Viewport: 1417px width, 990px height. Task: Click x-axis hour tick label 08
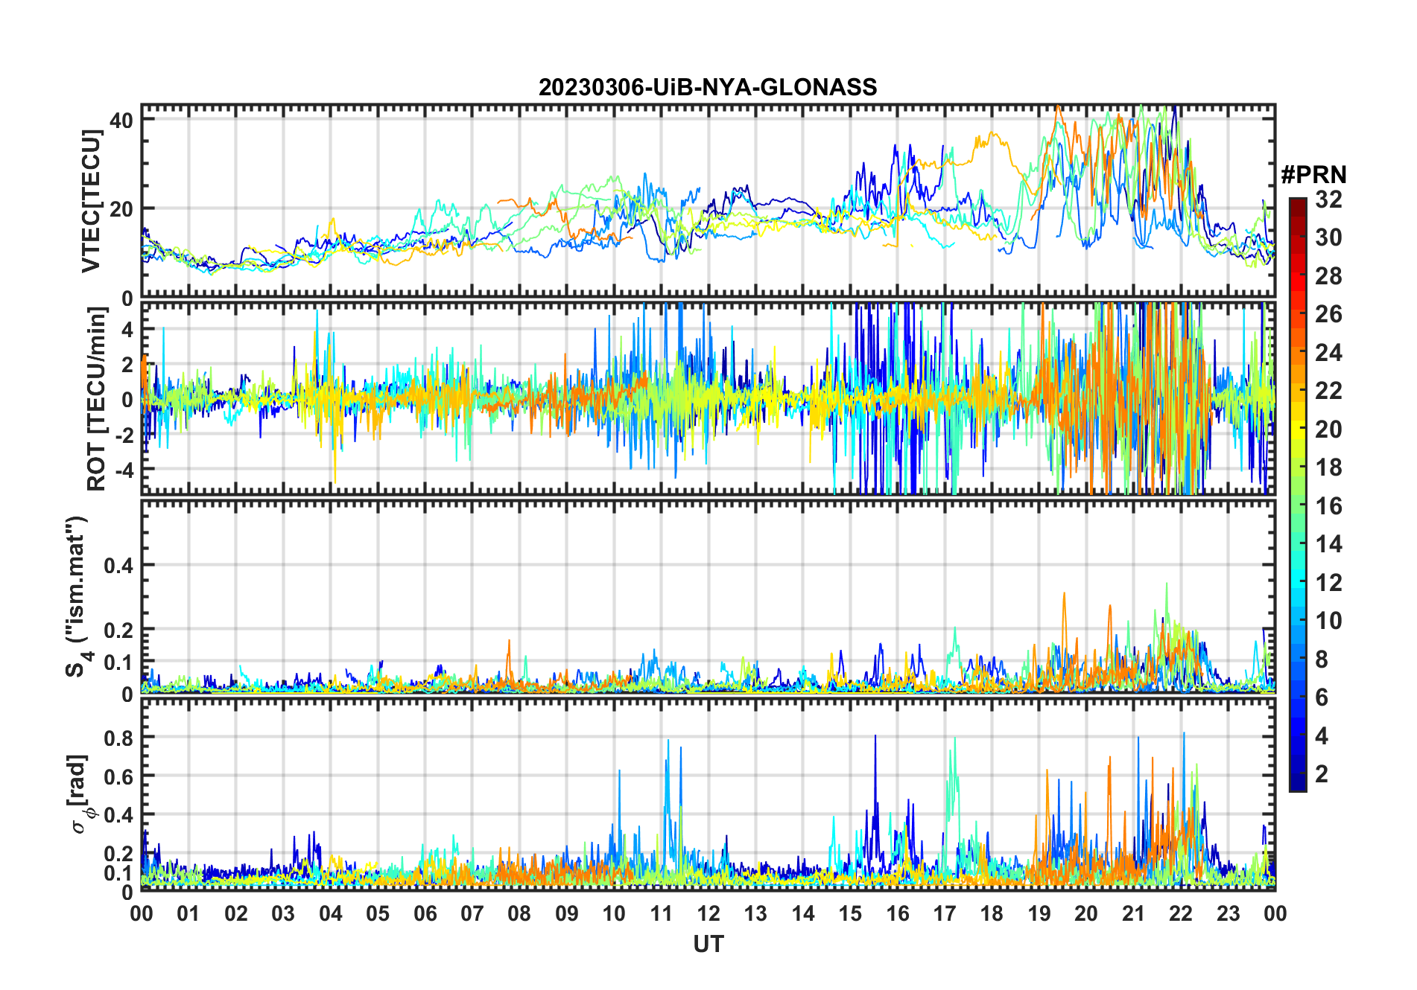pos(519,913)
